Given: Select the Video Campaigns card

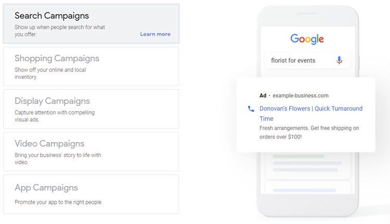Looking at the screenshot, I should coord(92,151).
